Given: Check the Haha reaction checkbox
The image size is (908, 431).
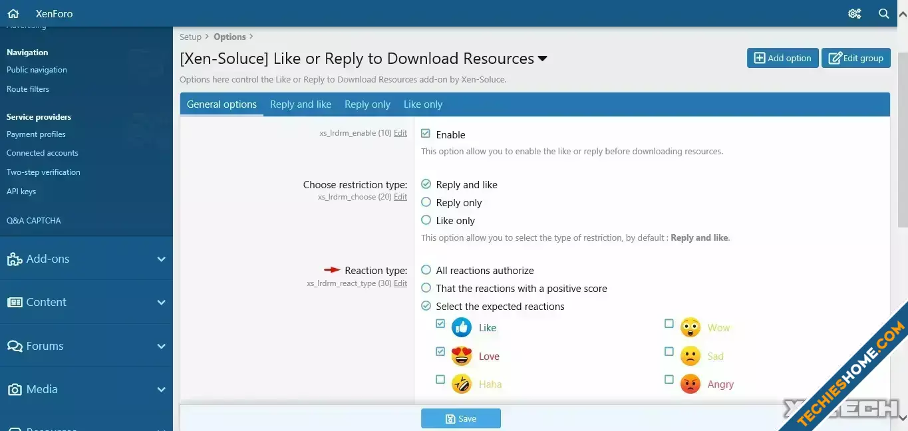Looking at the screenshot, I should point(440,379).
